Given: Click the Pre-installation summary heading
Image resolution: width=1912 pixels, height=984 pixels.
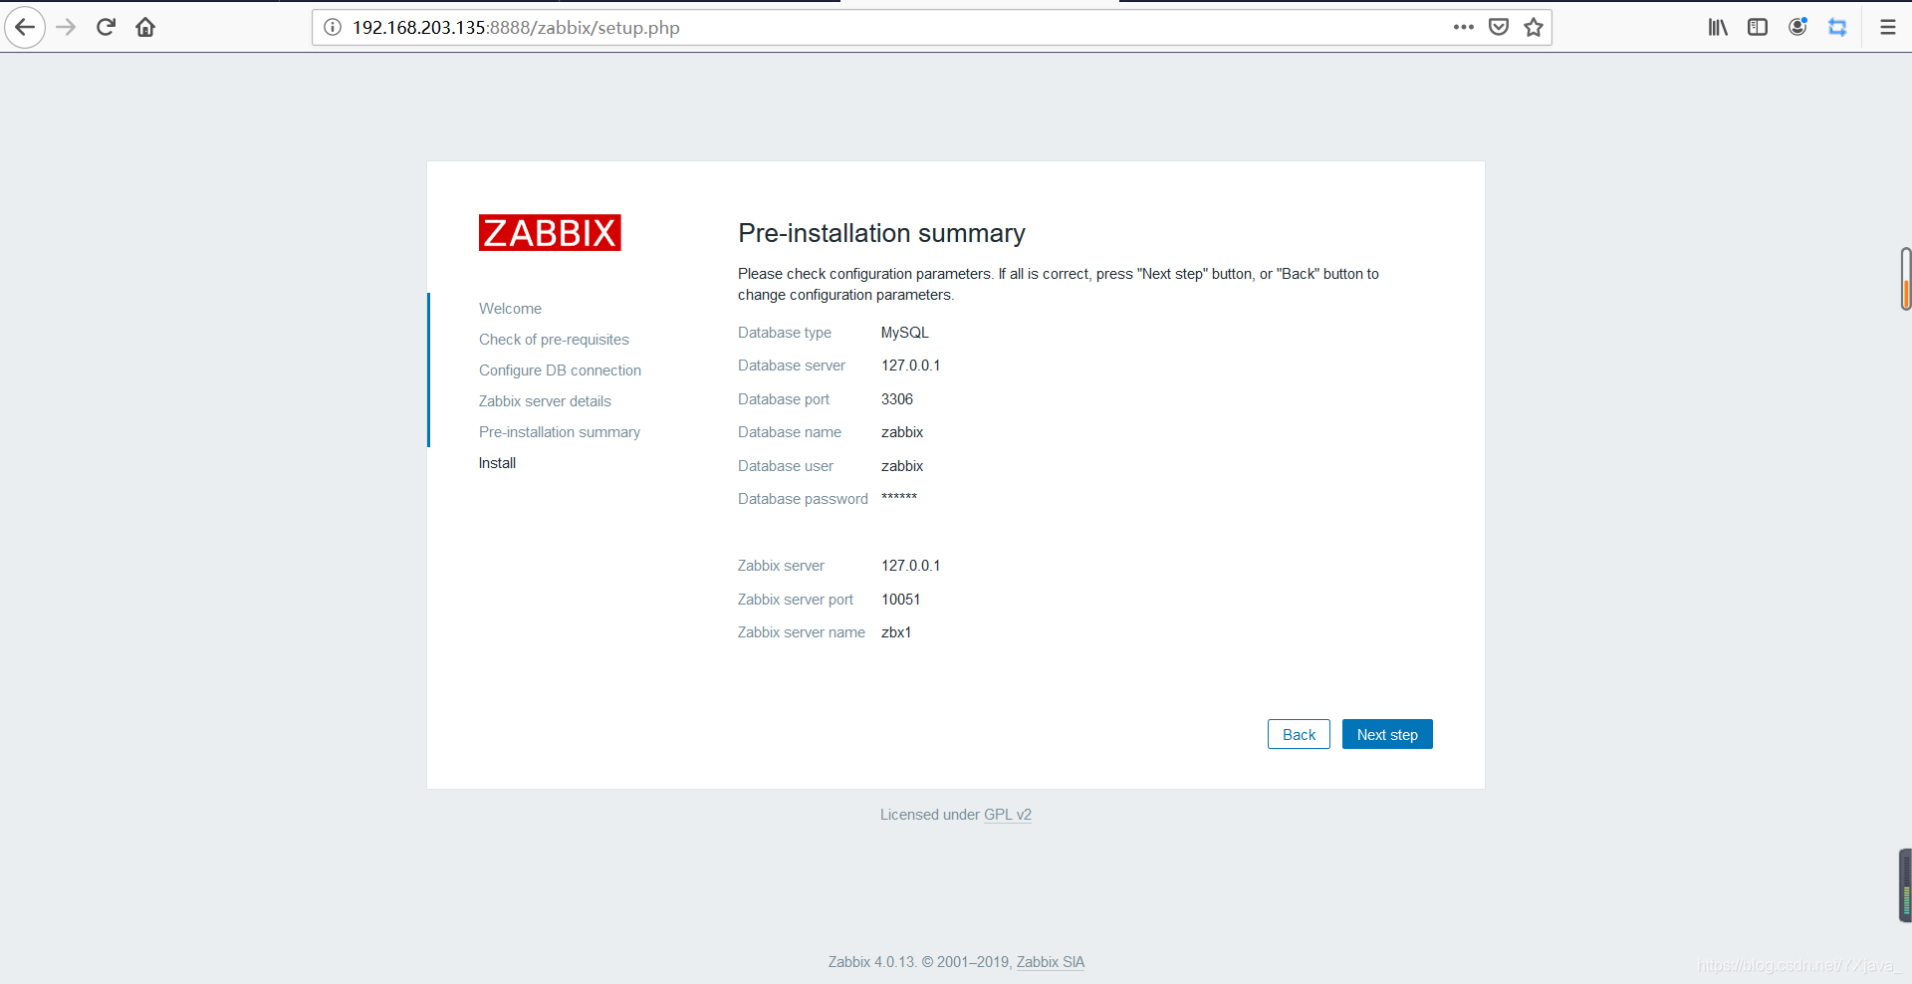Looking at the screenshot, I should click(x=881, y=233).
